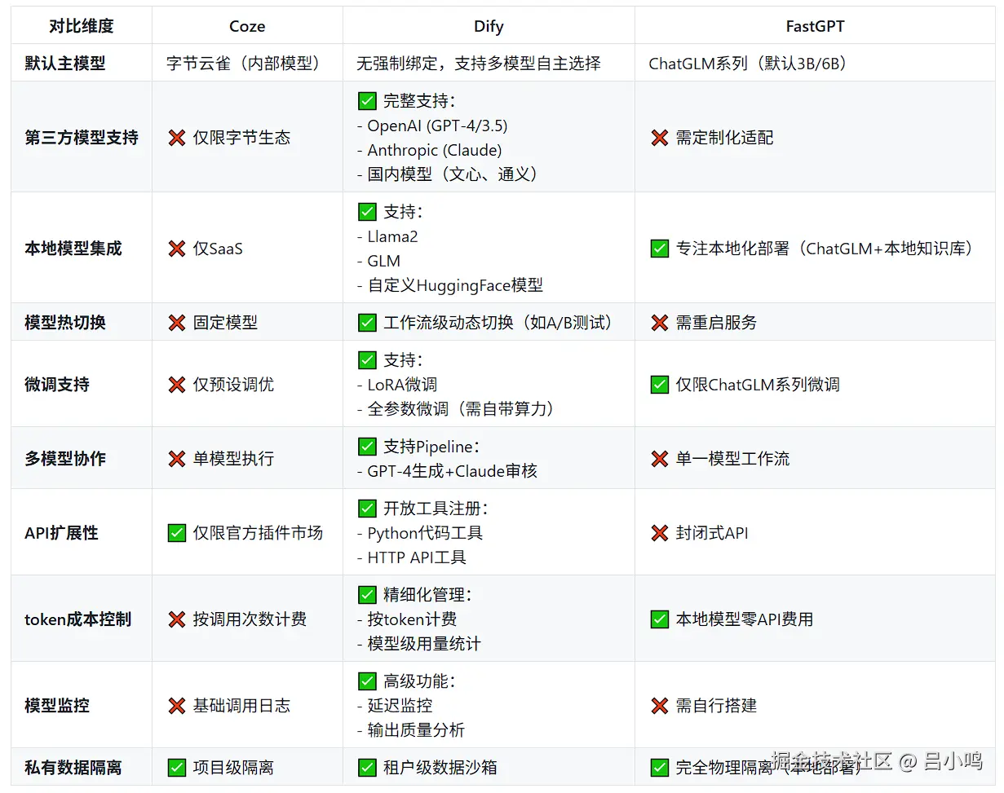This screenshot has width=1004, height=793.
Task: Click the red cross beside 需自行搭建
Action: coord(660,706)
